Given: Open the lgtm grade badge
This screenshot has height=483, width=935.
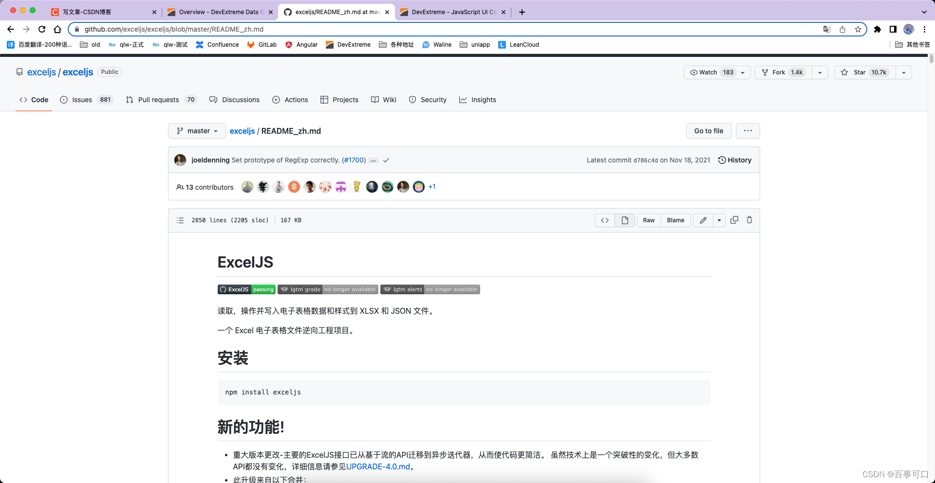Looking at the screenshot, I should click(x=328, y=289).
